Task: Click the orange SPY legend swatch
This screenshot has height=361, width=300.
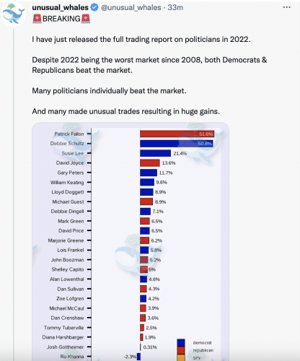Action: pos(181,357)
